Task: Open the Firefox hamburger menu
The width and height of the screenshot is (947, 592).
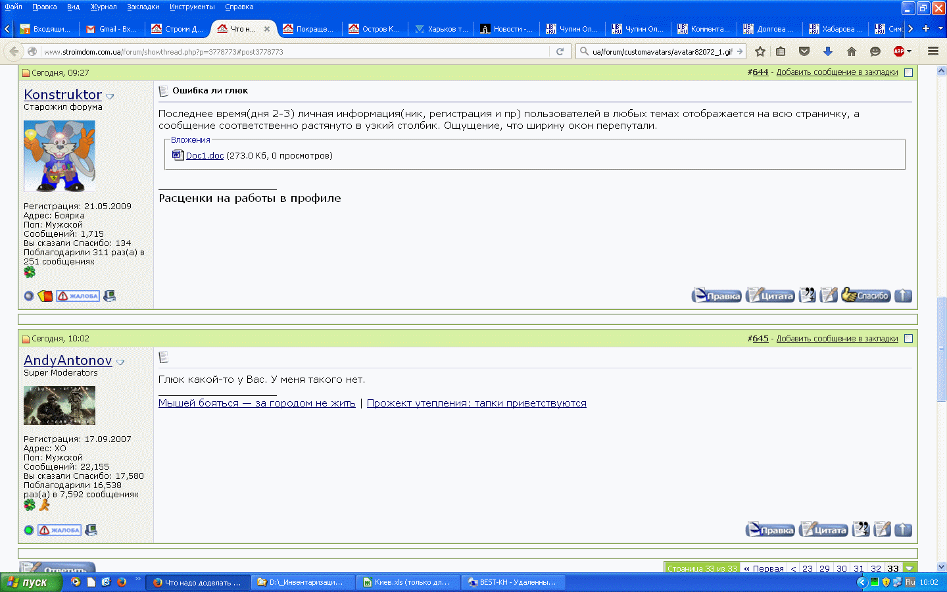Action: pyautogui.click(x=933, y=51)
